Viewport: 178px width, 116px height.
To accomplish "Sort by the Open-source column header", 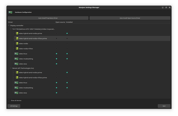I will tap(60, 22).
